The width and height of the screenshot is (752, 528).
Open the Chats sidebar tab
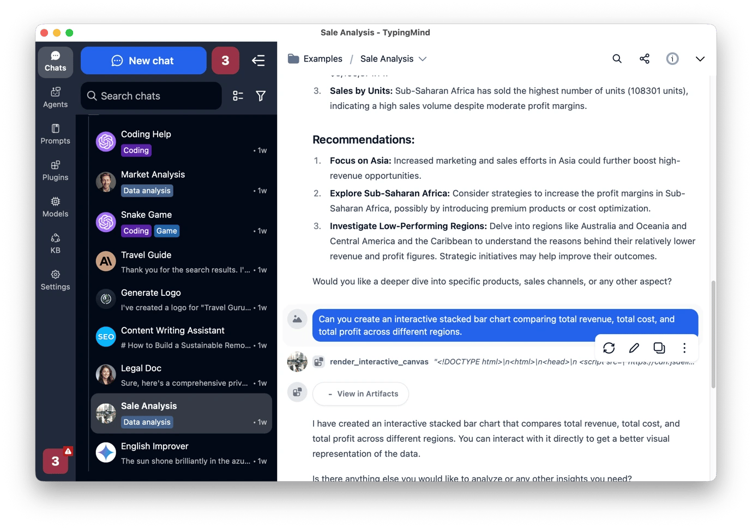[55, 62]
